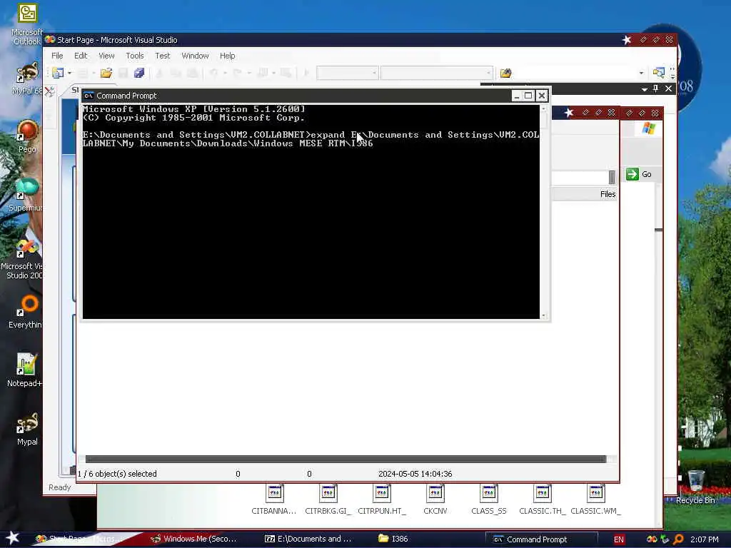Expand the New Project dropdown arrow

tap(69, 73)
